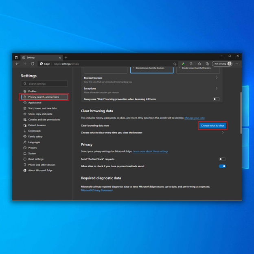This screenshot has width=254, height=254.
Task: Open the colorful IDM extension icon
Action: (x=183, y=64)
